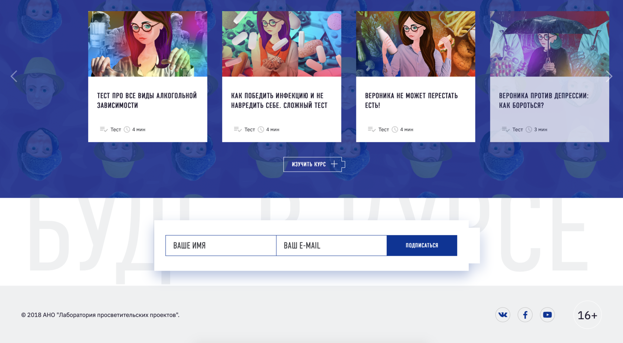This screenshot has height=343, width=623.
Task: Open the alcohol dependence test thumbnail
Action: point(148,44)
